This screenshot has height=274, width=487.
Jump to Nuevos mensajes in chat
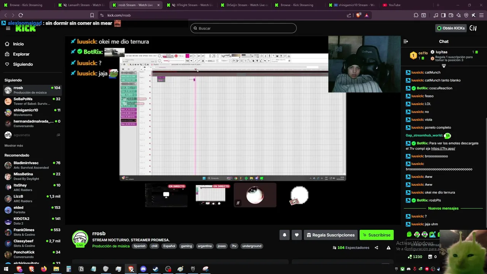[x=443, y=209]
